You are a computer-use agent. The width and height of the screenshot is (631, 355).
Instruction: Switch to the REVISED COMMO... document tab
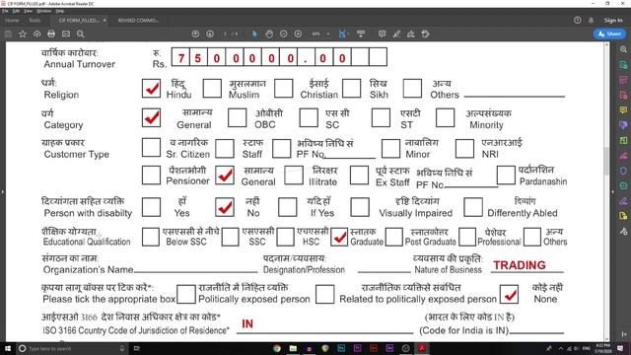(x=138, y=20)
